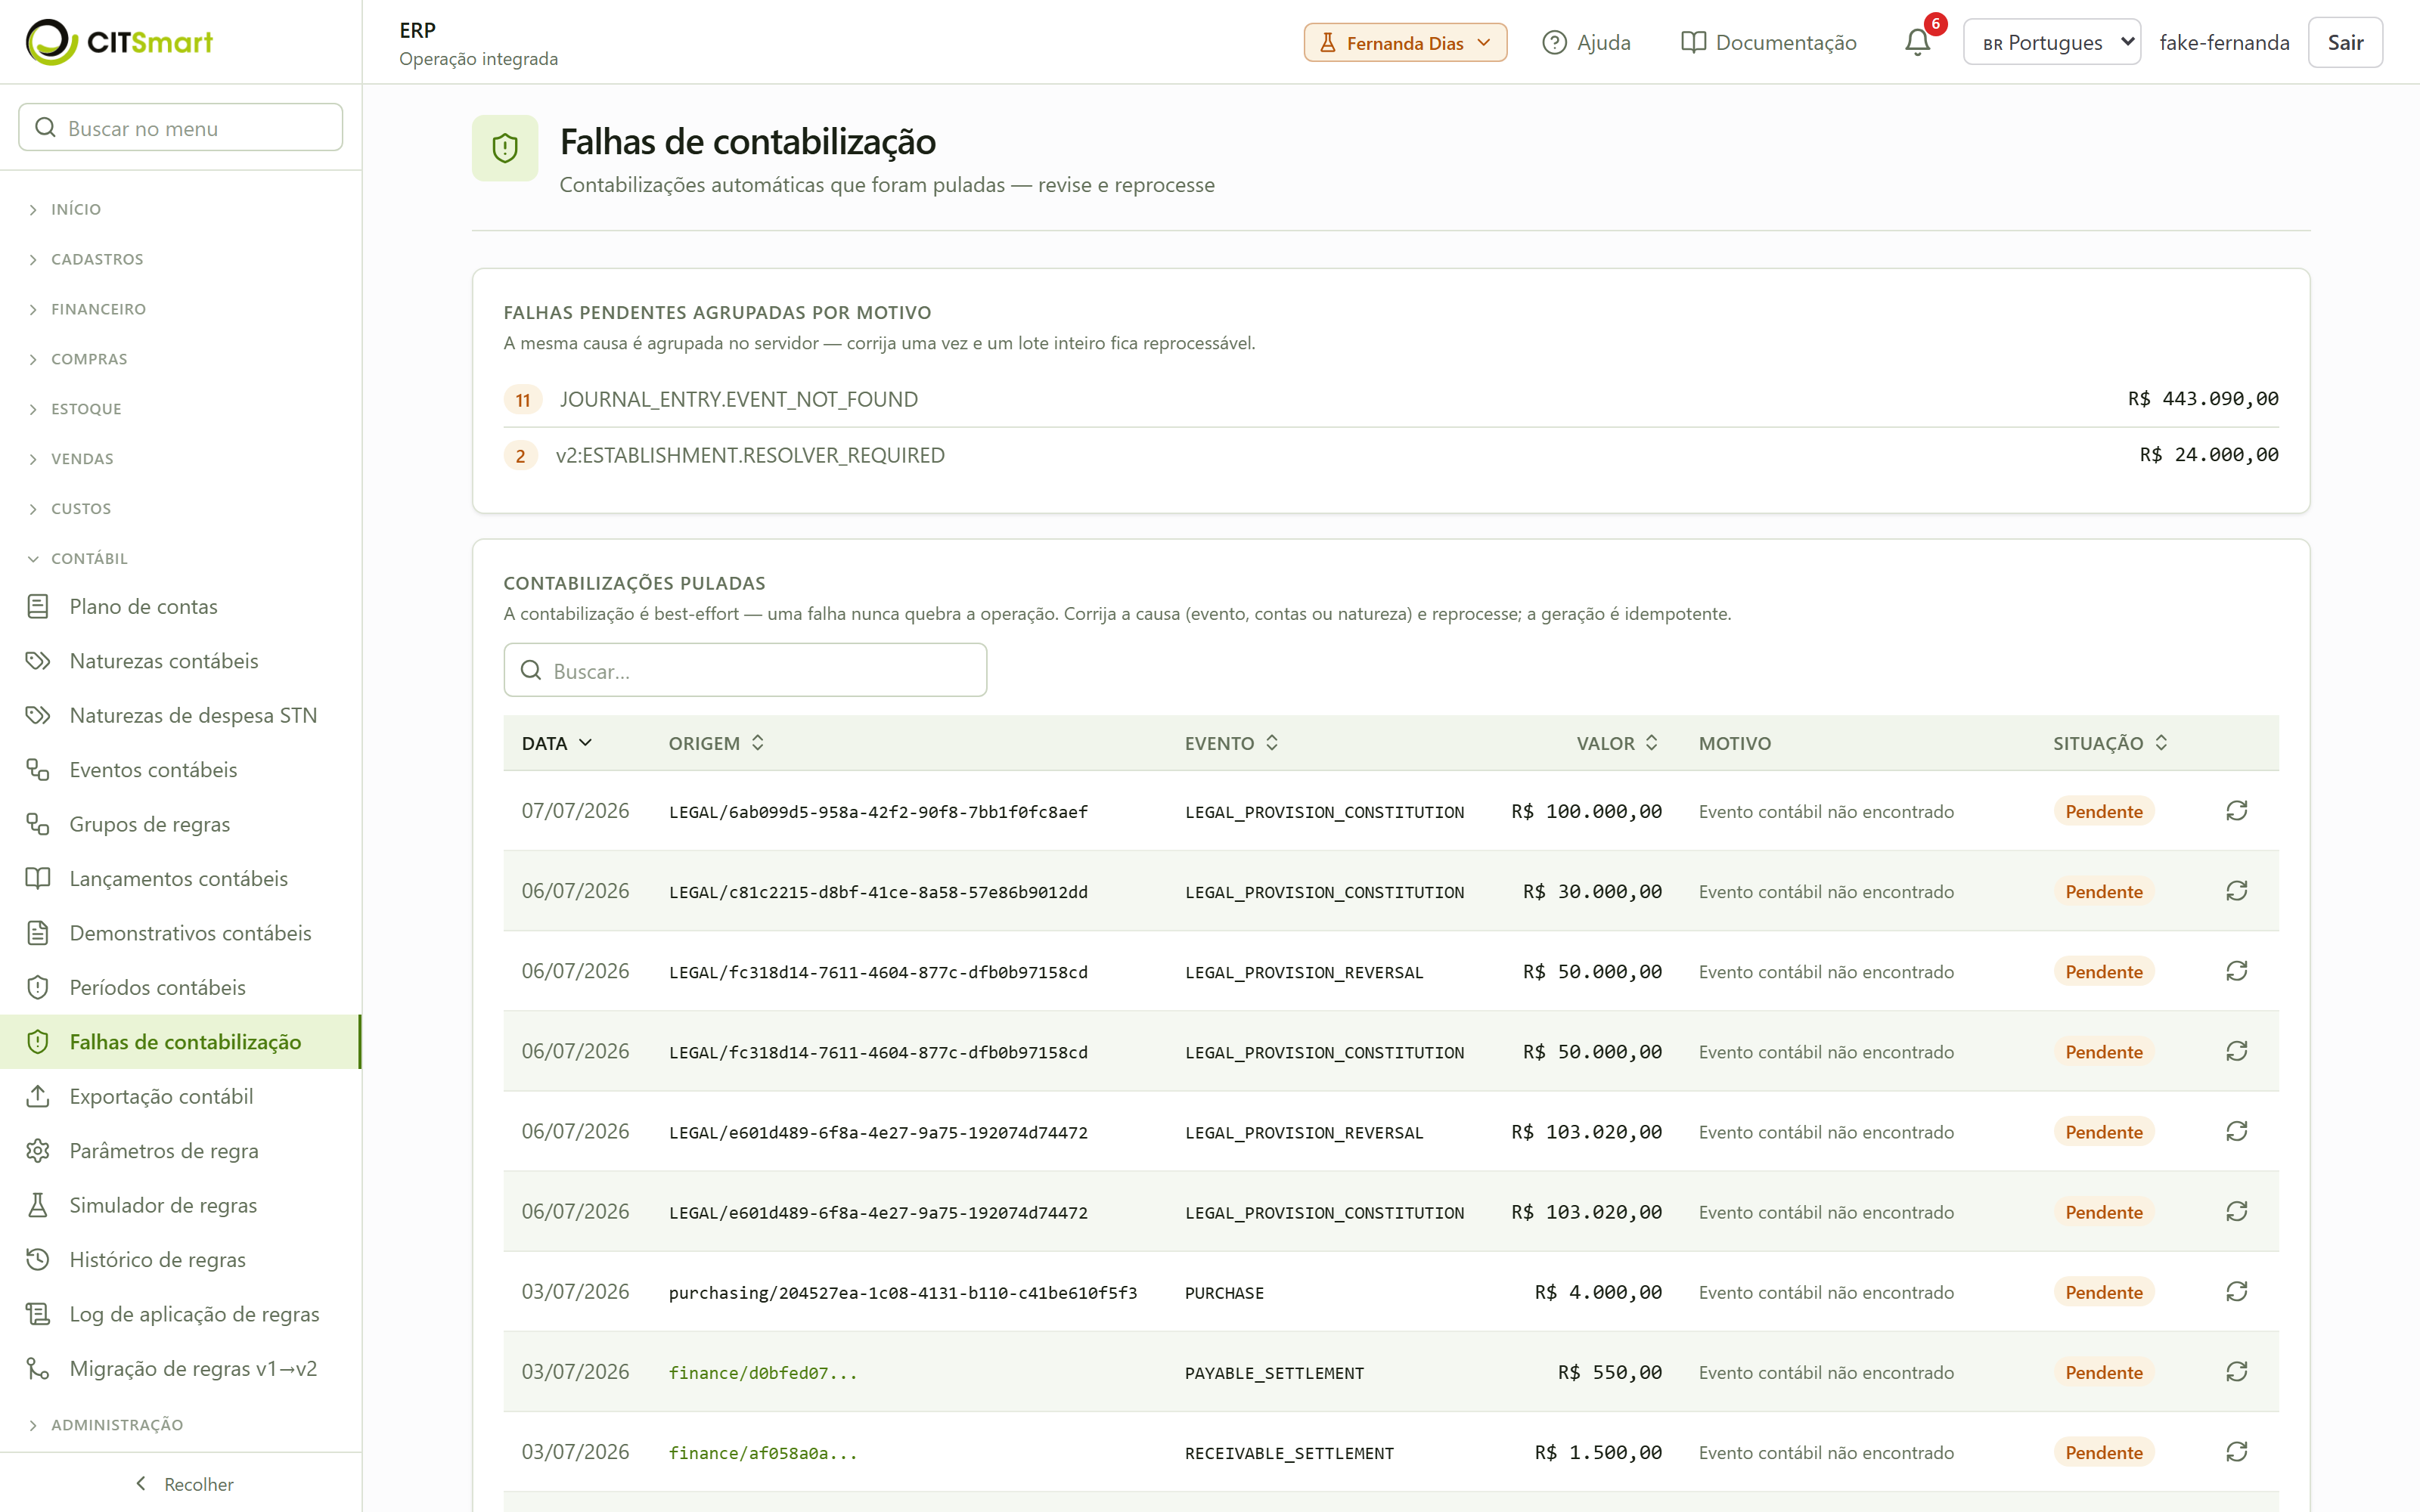Click the notifications bell icon
Screen dimensions: 2420x1512
pos(1917,42)
